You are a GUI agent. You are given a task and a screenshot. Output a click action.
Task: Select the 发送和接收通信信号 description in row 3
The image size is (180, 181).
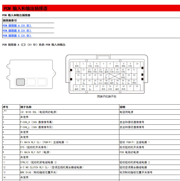click(x=150, y=122)
